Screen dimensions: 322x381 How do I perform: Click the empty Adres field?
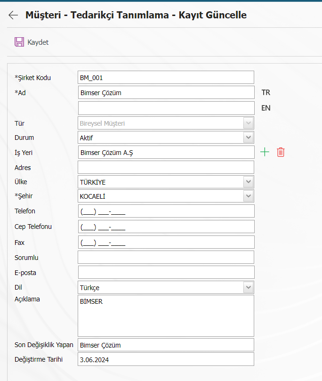166,167
